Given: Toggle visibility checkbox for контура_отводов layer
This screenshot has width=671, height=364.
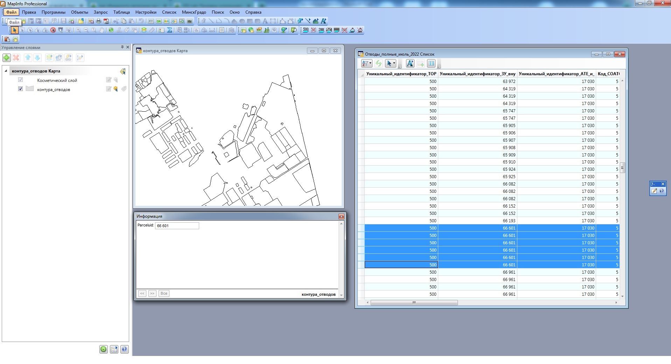Looking at the screenshot, I should (20, 89).
